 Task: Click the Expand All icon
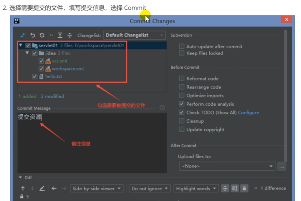[60, 35]
